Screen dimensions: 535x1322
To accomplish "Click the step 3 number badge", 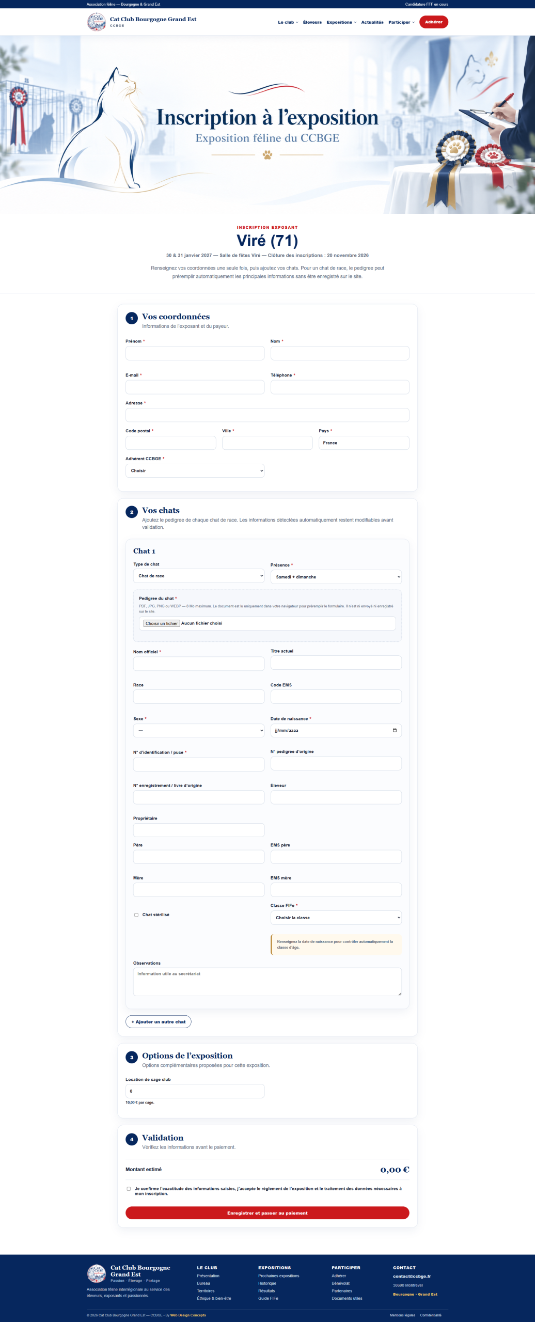I will [132, 1057].
